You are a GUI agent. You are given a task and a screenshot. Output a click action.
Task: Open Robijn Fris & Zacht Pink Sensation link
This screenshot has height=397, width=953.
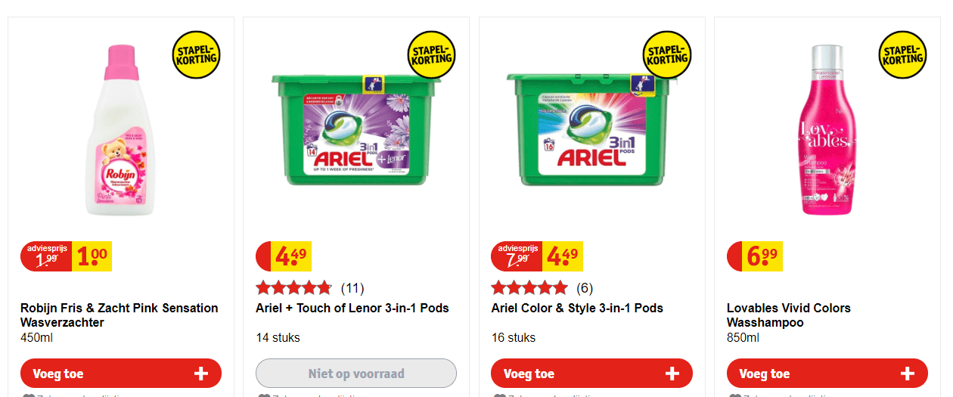pos(120,315)
